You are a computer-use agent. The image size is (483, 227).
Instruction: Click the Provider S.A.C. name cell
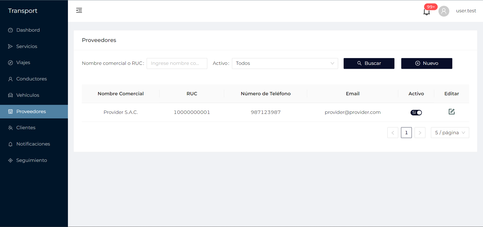click(121, 112)
